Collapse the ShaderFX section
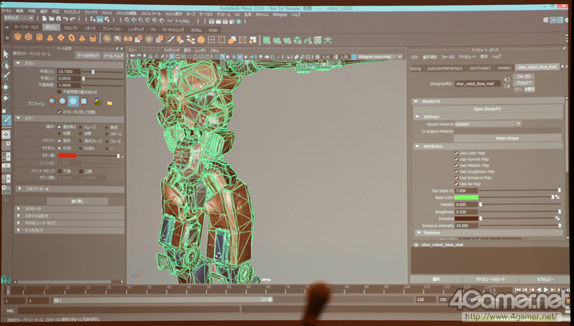Image resolution: width=574 pixels, height=326 pixels. (x=416, y=101)
